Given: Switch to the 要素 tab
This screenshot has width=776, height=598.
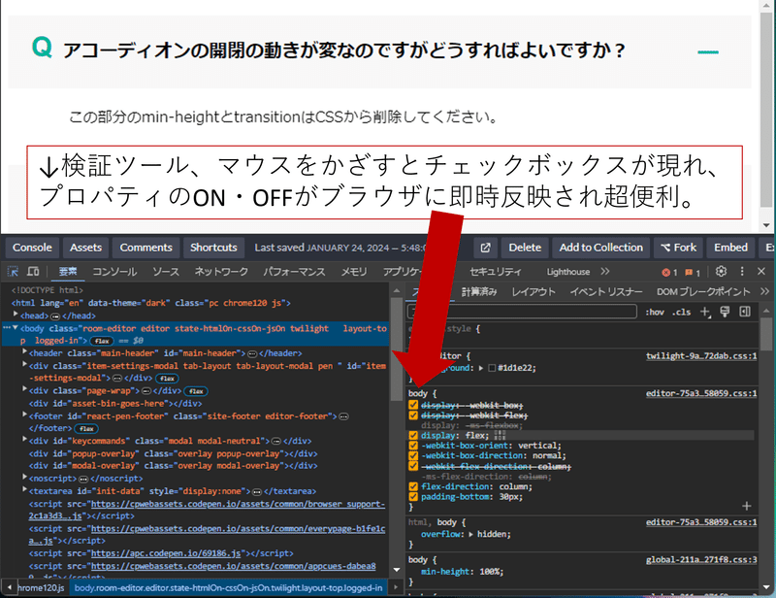Looking at the screenshot, I should (68, 272).
